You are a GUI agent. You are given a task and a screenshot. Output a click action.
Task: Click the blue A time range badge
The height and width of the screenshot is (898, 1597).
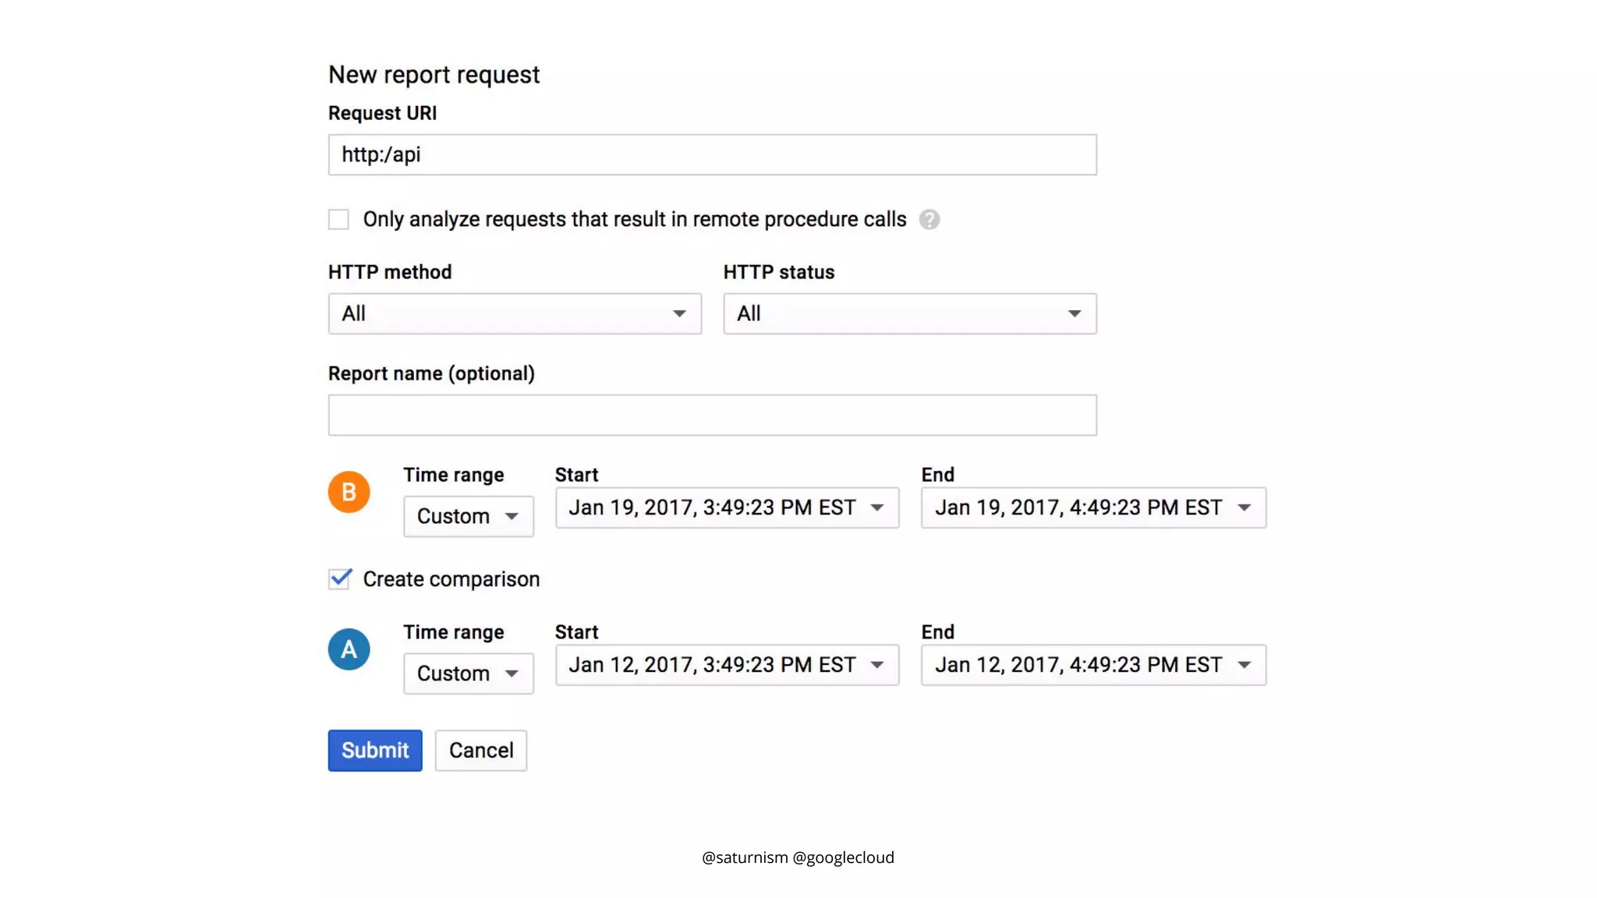(349, 649)
